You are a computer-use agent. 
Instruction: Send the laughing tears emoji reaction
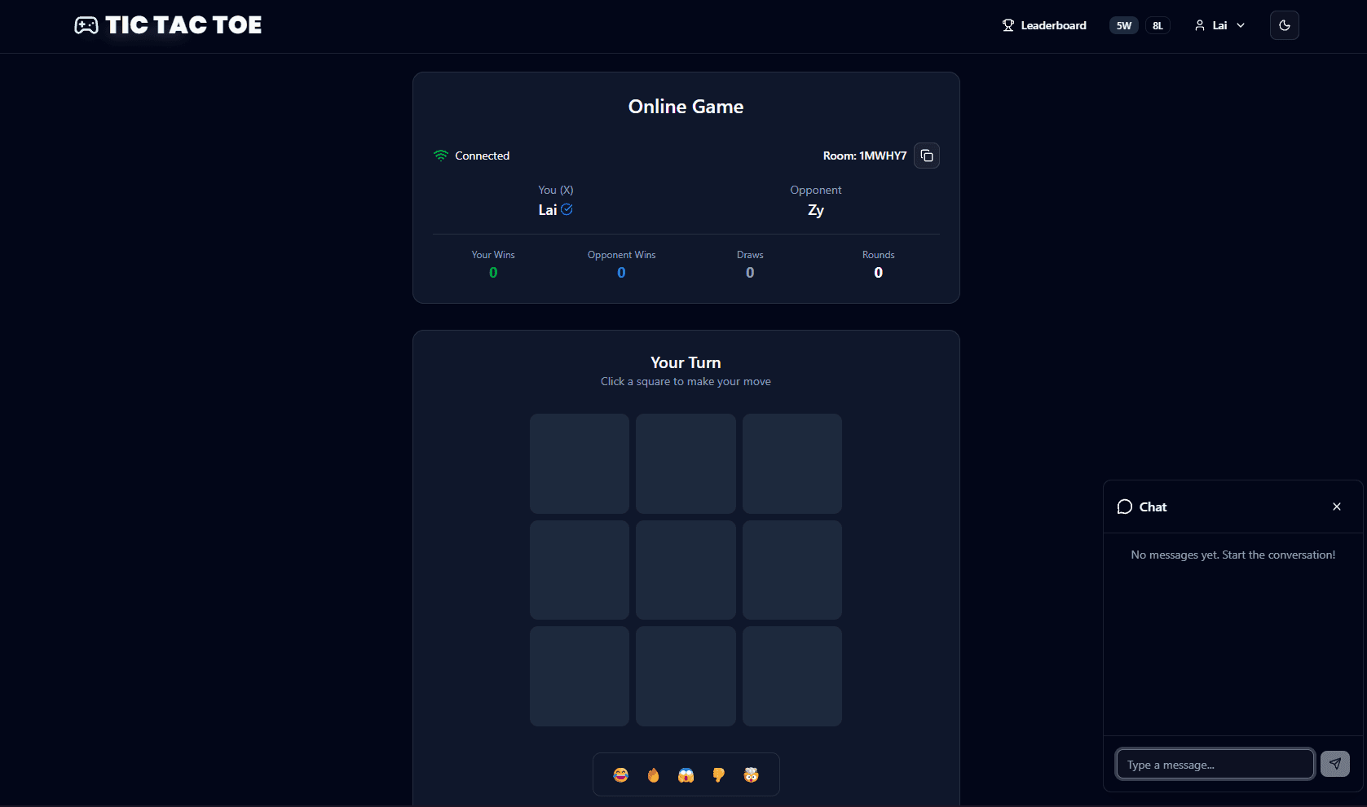[621, 774]
